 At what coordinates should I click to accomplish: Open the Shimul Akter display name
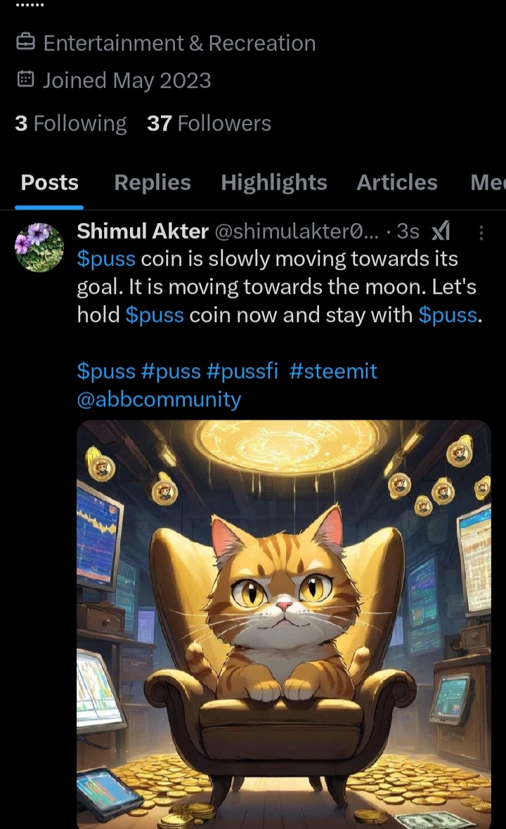(143, 231)
